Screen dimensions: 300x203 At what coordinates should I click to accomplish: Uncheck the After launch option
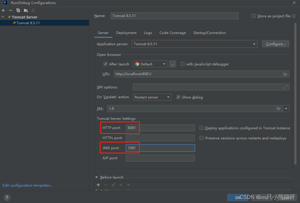pos(105,64)
